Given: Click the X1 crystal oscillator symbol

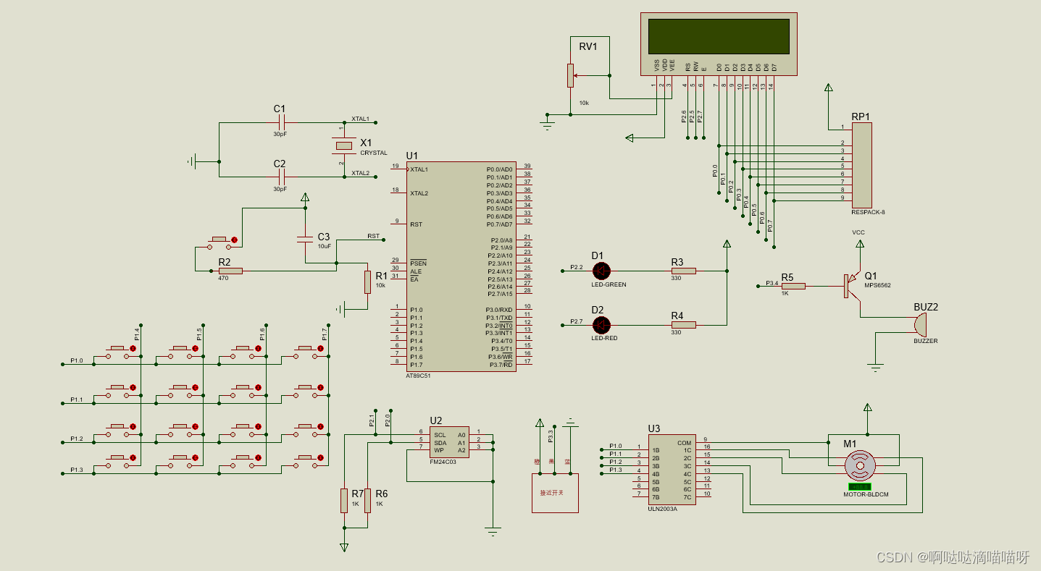Looking at the screenshot, I should (343, 146).
